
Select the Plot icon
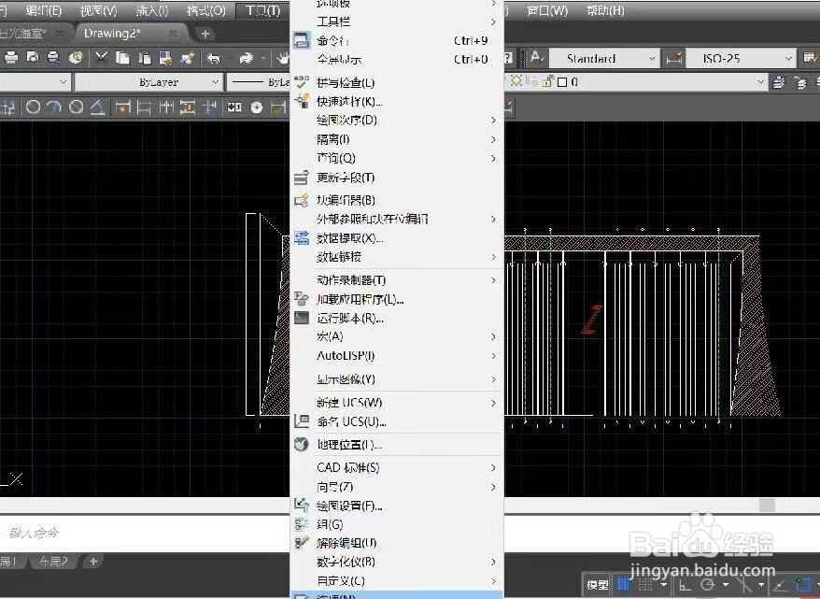pyautogui.click(x=10, y=57)
